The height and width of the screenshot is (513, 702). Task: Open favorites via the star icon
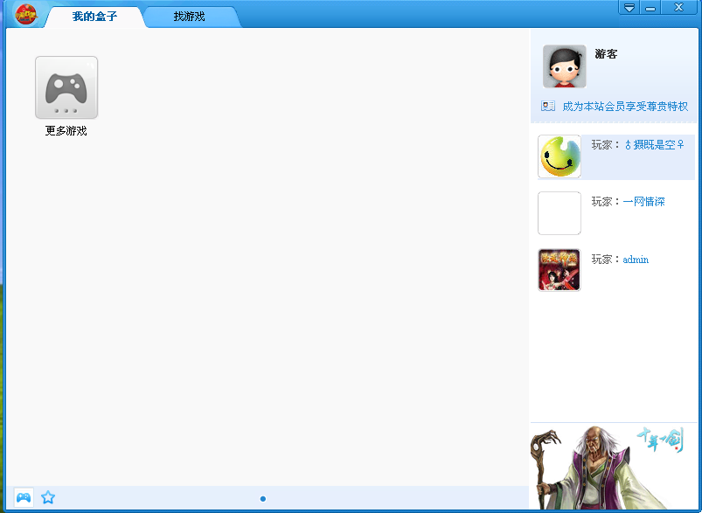48,497
